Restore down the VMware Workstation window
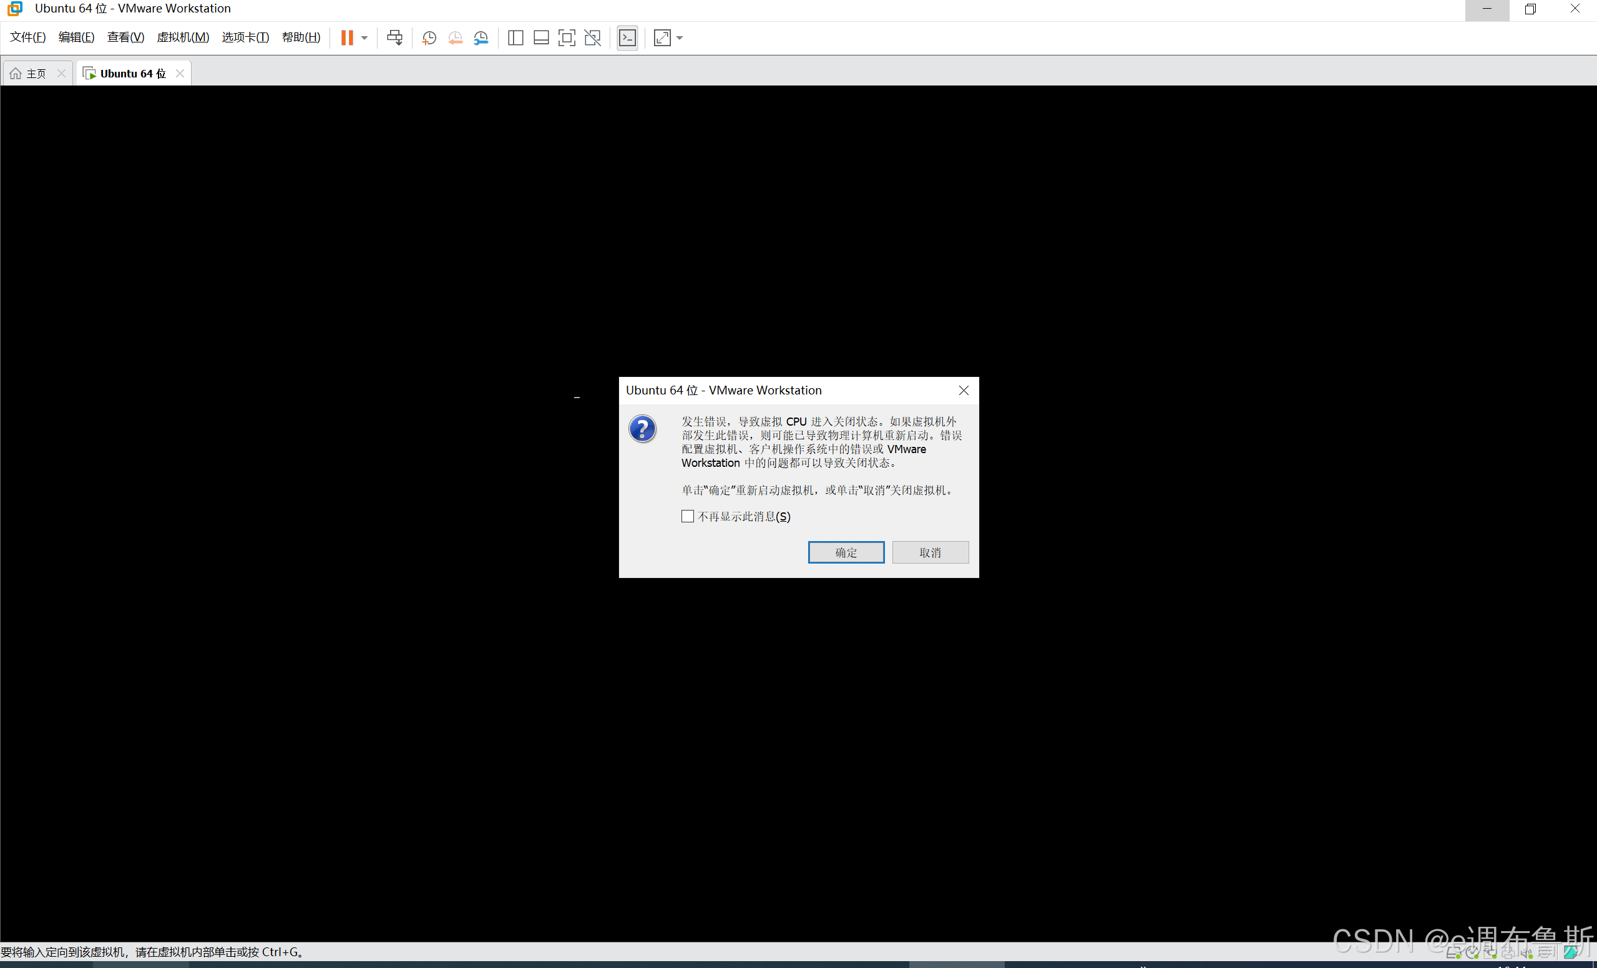The width and height of the screenshot is (1597, 968). [1531, 9]
